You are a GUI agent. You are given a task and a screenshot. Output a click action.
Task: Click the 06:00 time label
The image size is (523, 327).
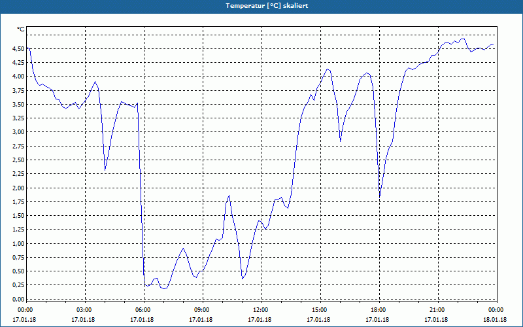tap(142, 310)
